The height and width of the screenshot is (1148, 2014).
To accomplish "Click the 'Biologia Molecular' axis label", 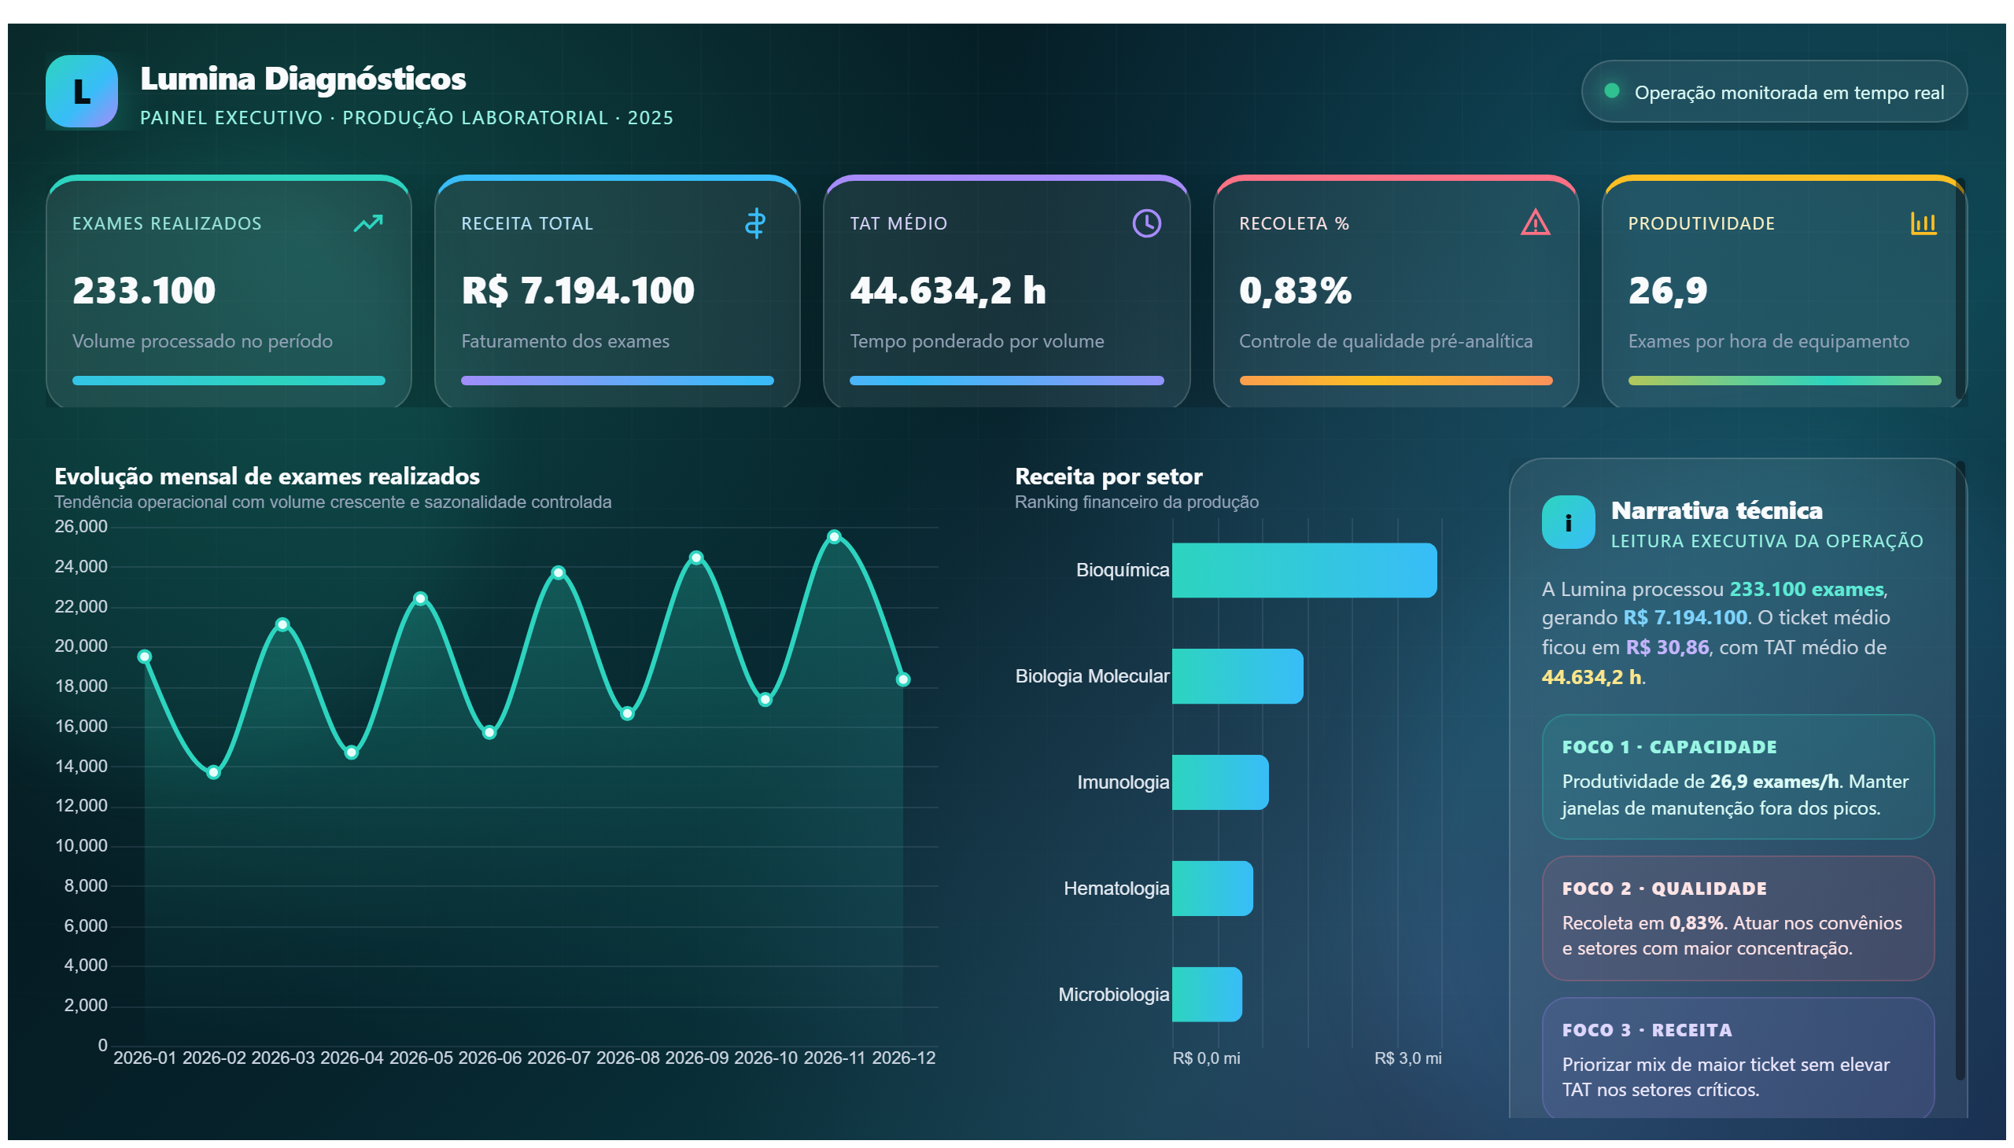I will point(1092,676).
